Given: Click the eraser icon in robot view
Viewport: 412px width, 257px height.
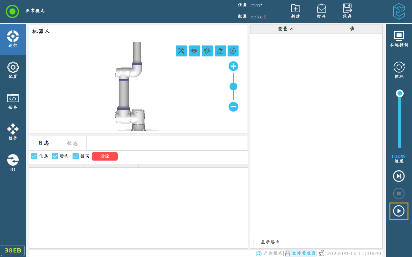Looking at the screenshot, I should pyautogui.click(x=220, y=51).
